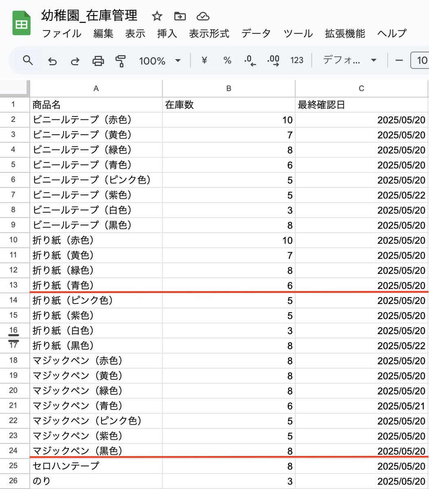The width and height of the screenshot is (429, 489).
Task: Click date 2025/05/21 for マジックペン（青色）
Action: 362,405
